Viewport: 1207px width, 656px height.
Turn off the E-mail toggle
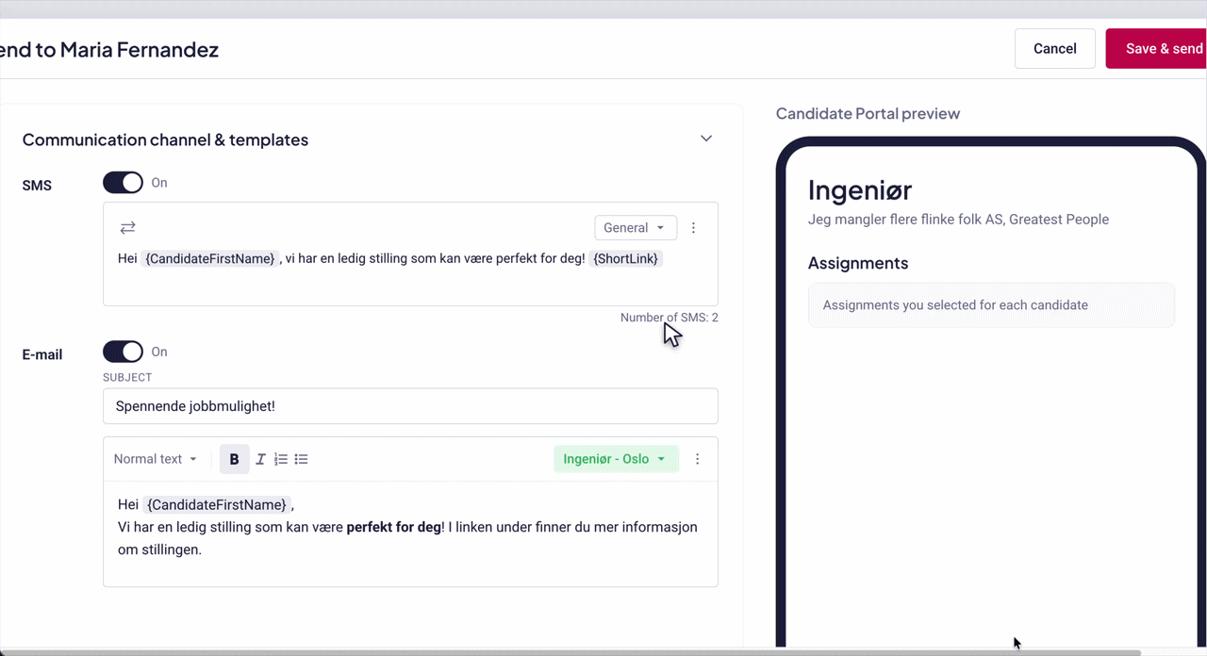123,352
